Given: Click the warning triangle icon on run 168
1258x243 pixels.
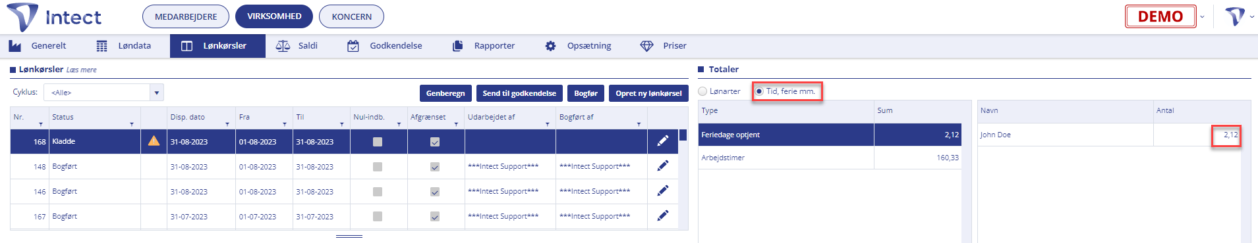Looking at the screenshot, I should (154, 141).
